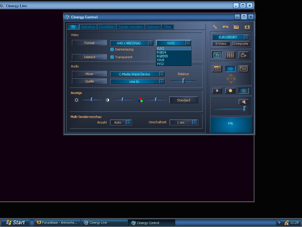Click the Teletext button

[x=89, y=57]
